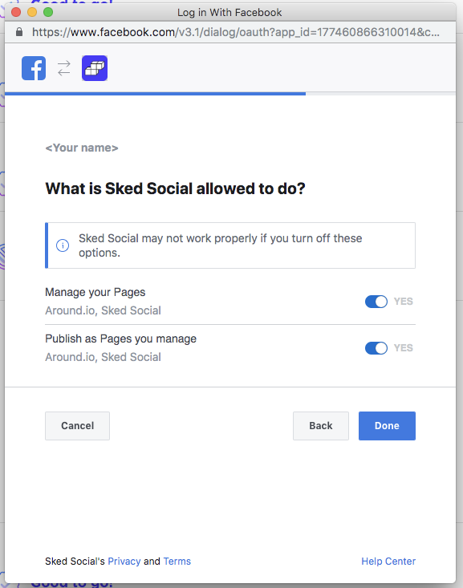Image resolution: width=463 pixels, height=588 pixels.
Task: Click the padlock icon in address bar
Action: (19, 32)
